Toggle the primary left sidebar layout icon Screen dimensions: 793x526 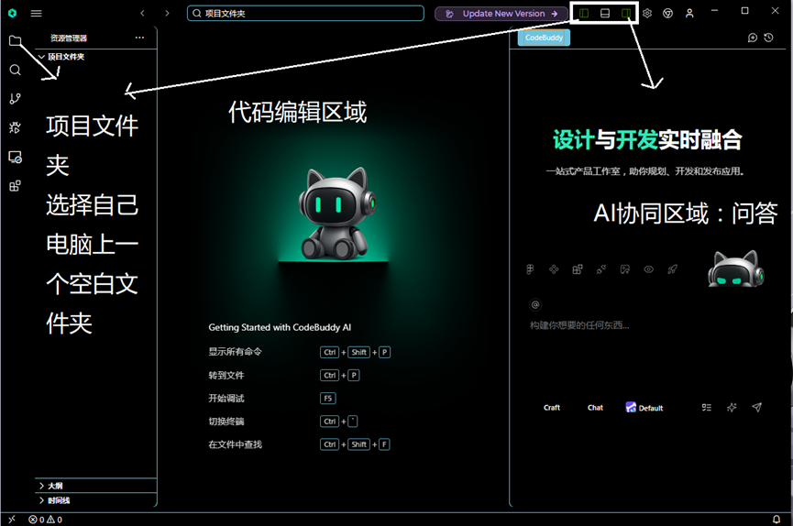tap(584, 13)
